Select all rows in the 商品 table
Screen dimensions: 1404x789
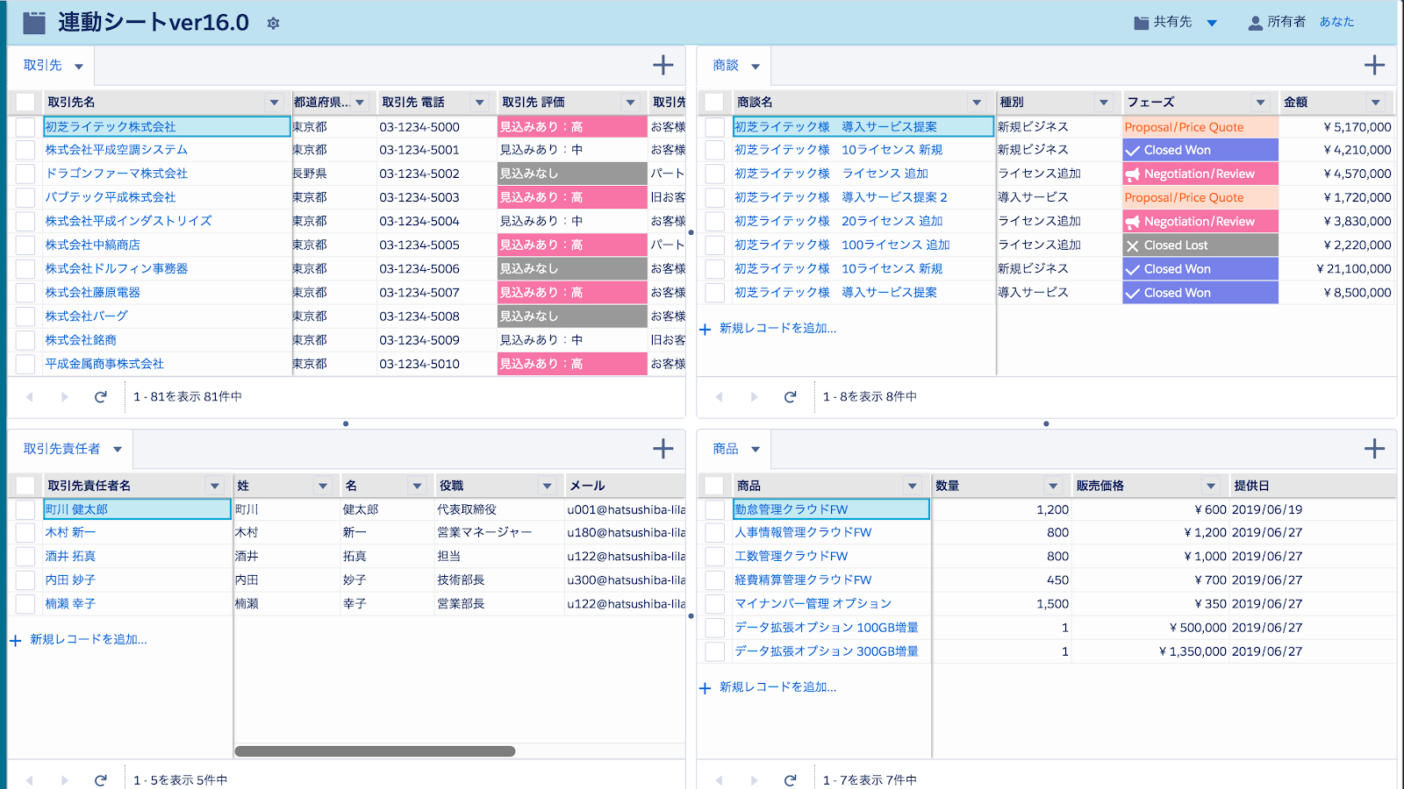713,484
